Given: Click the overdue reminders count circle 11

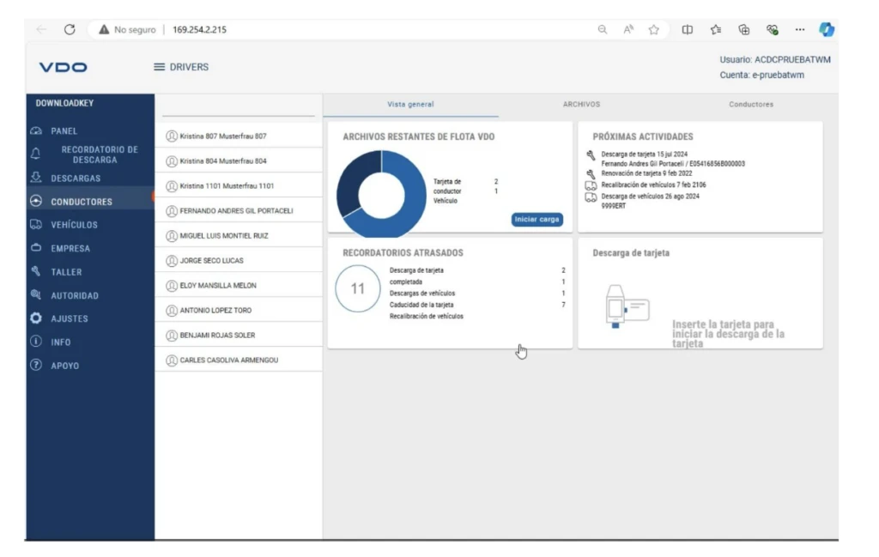Looking at the screenshot, I should (x=358, y=288).
